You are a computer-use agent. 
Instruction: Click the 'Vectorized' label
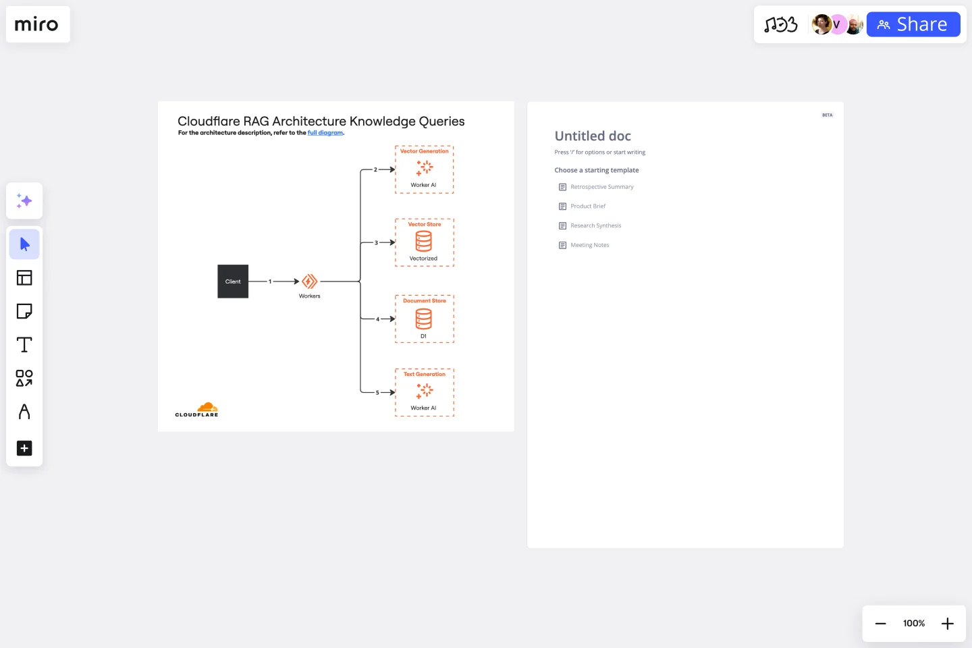(x=423, y=259)
